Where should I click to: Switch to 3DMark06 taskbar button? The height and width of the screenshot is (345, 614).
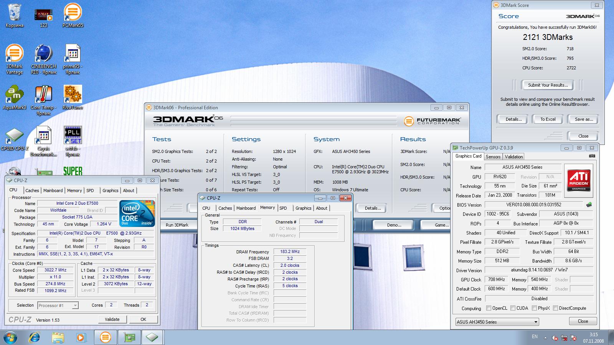point(105,337)
